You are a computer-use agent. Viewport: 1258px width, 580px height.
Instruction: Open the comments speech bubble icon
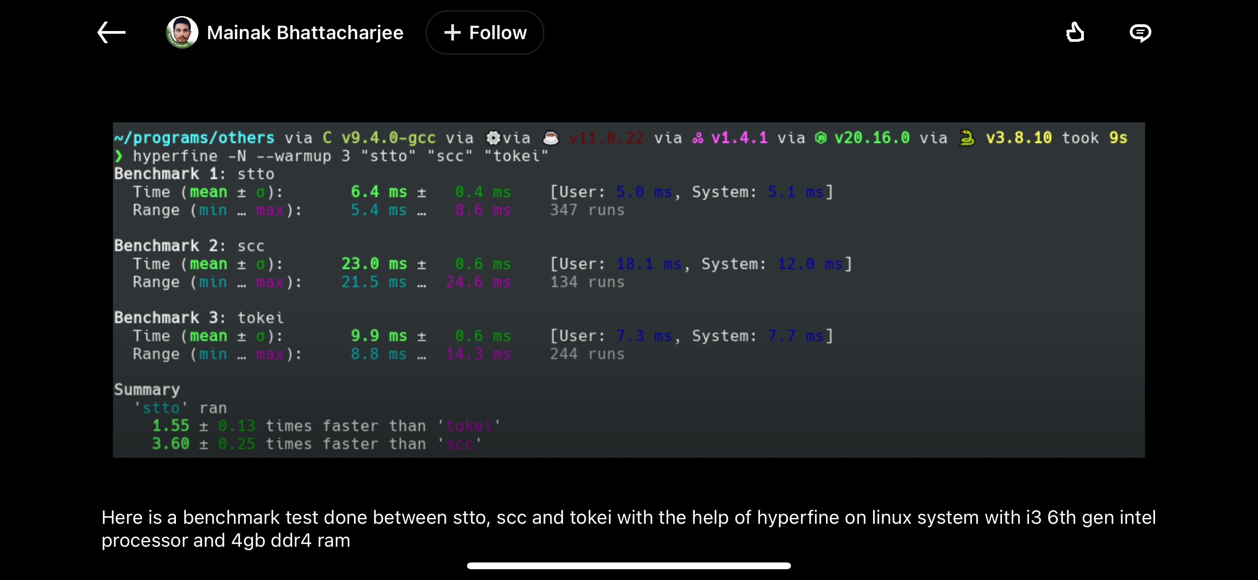pos(1140,33)
